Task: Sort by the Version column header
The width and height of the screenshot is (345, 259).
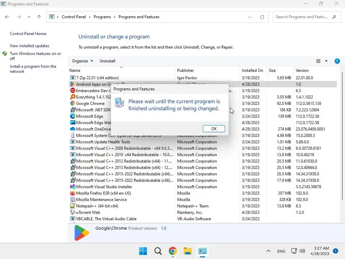Action: (315, 70)
